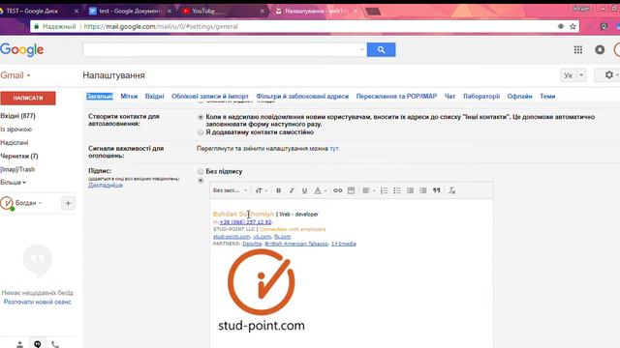Open 'Фільтри й заблоковані адреси' tab

[x=302, y=97]
